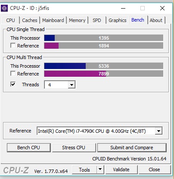Minimize the CPU-Z window

pyautogui.click(x=123, y=8)
